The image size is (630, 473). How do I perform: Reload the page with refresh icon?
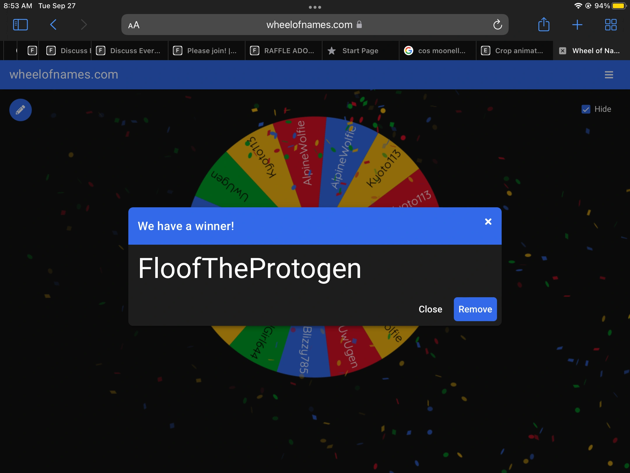498,25
